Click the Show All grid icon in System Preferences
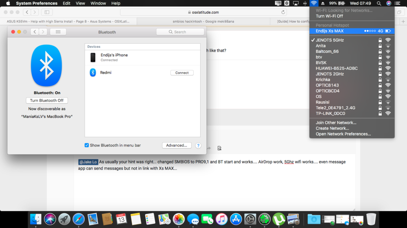The width and height of the screenshot is (407, 228). (x=58, y=32)
